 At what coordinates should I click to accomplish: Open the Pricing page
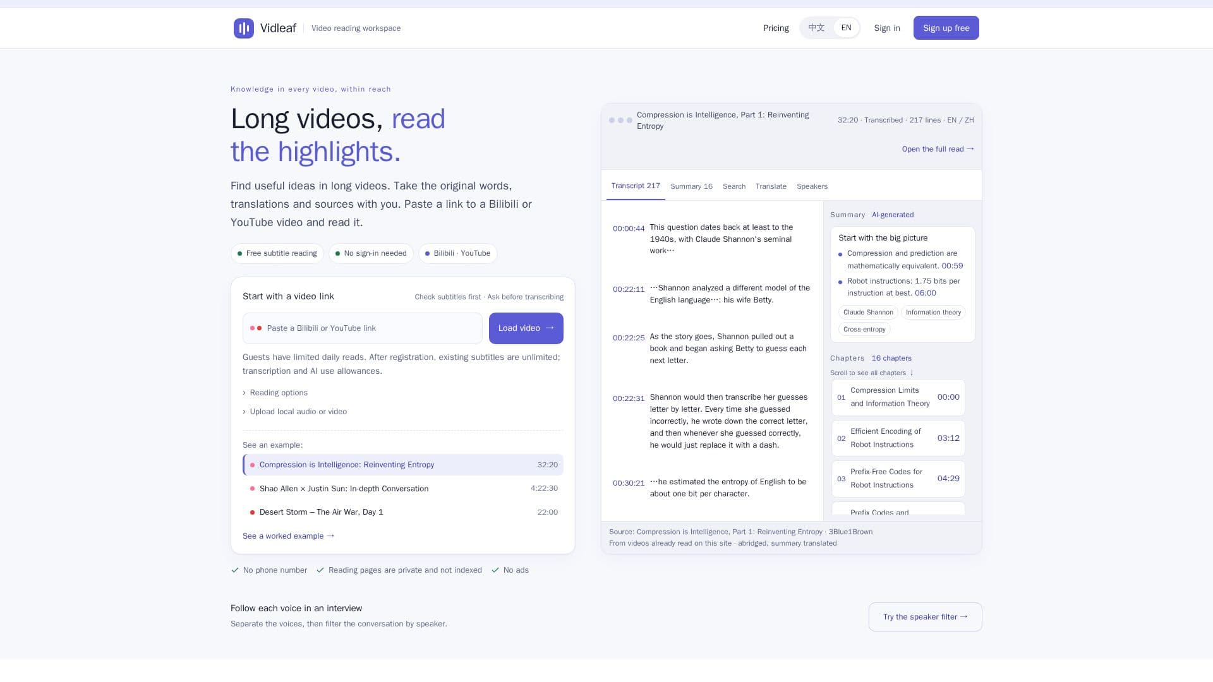776,28
